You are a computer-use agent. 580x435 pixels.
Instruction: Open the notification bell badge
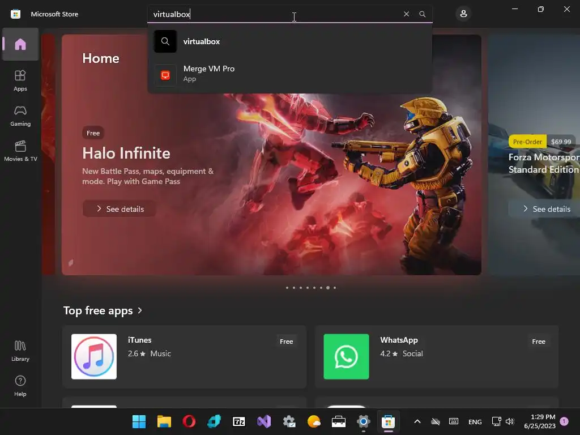tap(564, 421)
